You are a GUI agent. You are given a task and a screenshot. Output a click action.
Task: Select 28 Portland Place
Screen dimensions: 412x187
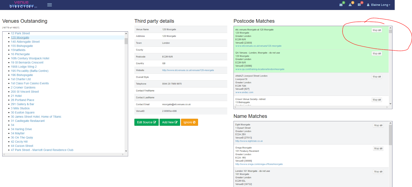pos(22,100)
